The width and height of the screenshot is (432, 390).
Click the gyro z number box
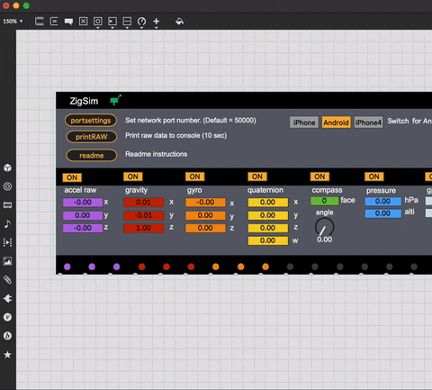(205, 228)
